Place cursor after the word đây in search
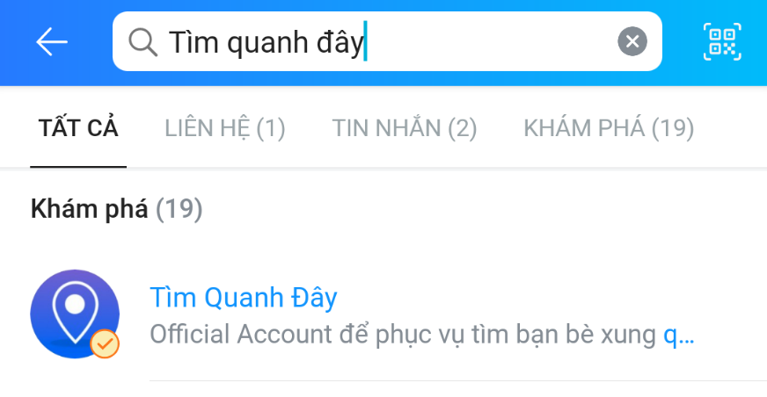The image size is (767, 397). point(365,41)
